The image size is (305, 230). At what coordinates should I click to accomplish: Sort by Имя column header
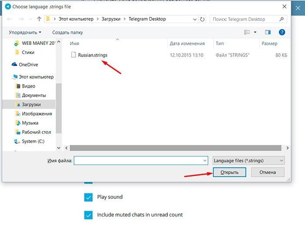point(75,44)
